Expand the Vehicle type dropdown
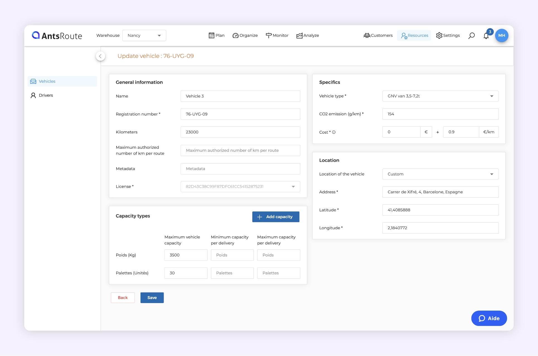 click(440, 96)
